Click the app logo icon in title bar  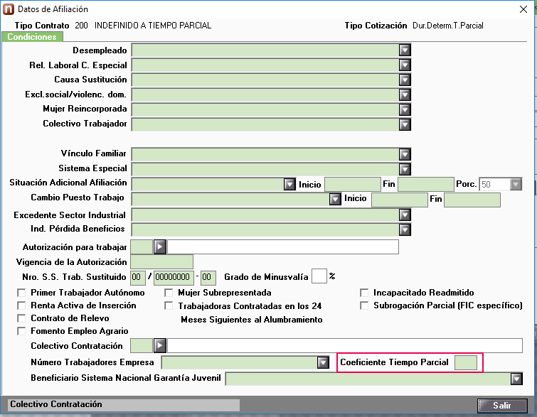9,9
